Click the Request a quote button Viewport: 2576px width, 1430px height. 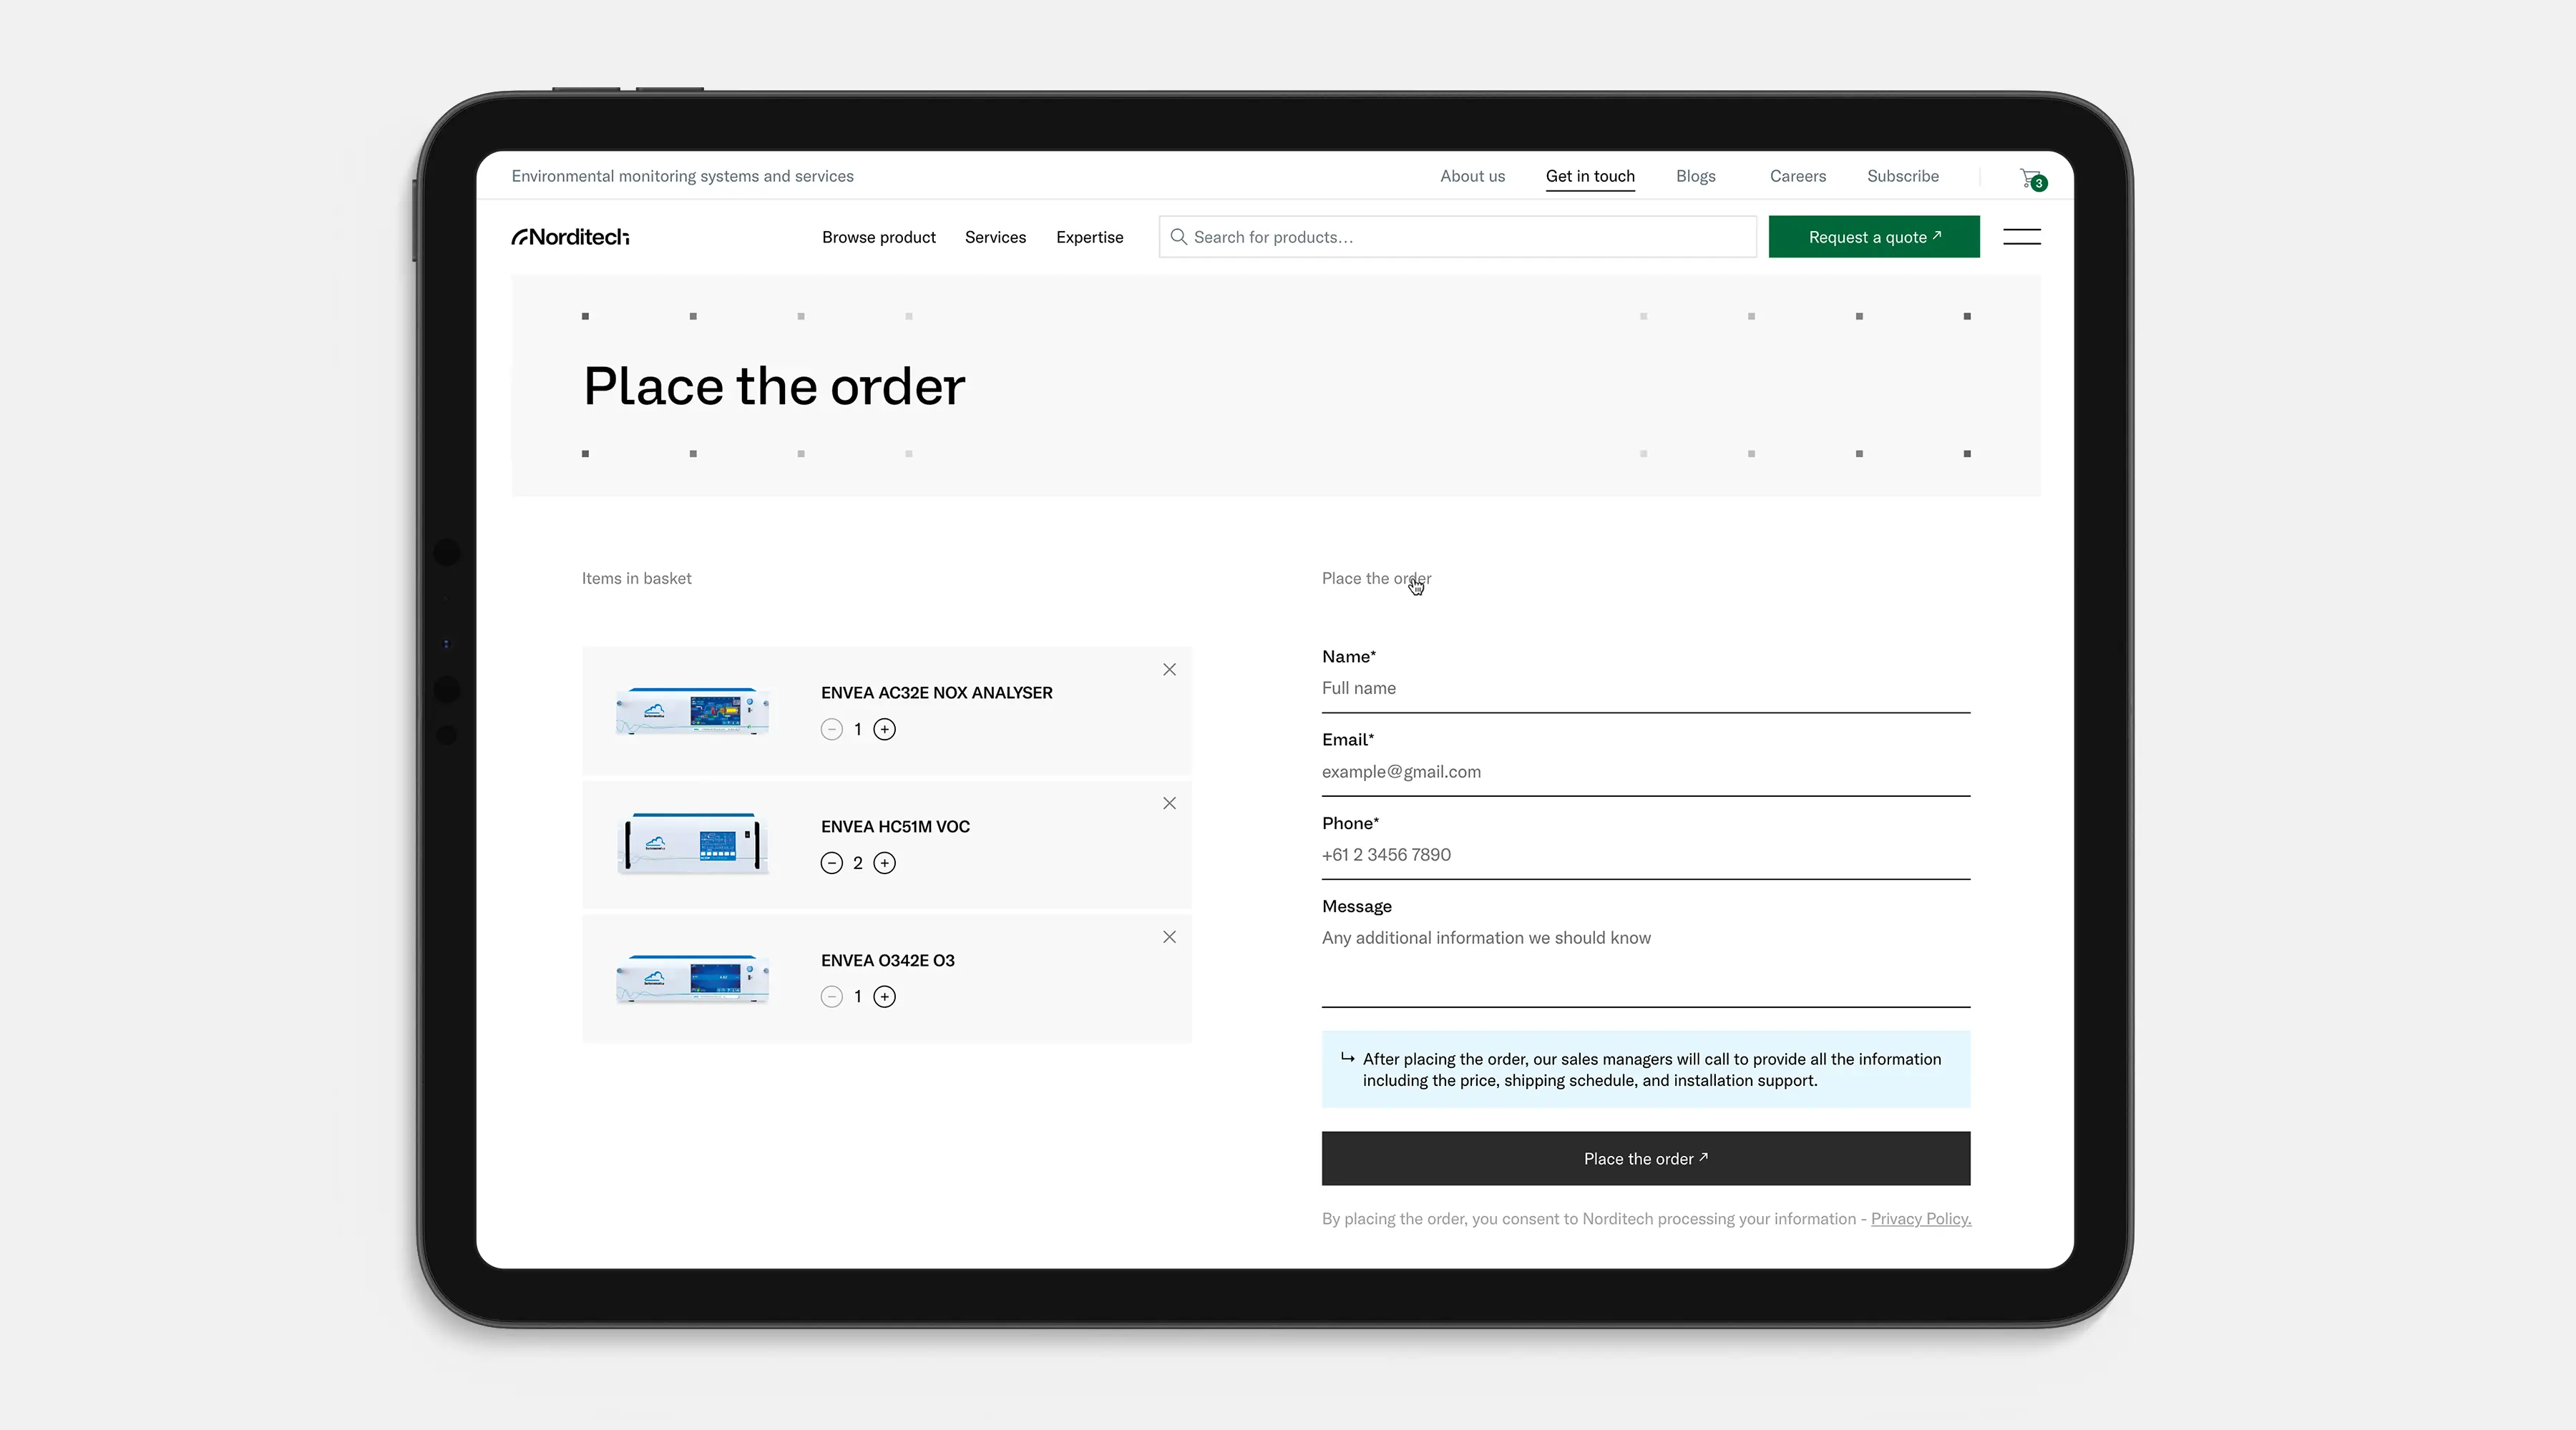tap(1873, 237)
